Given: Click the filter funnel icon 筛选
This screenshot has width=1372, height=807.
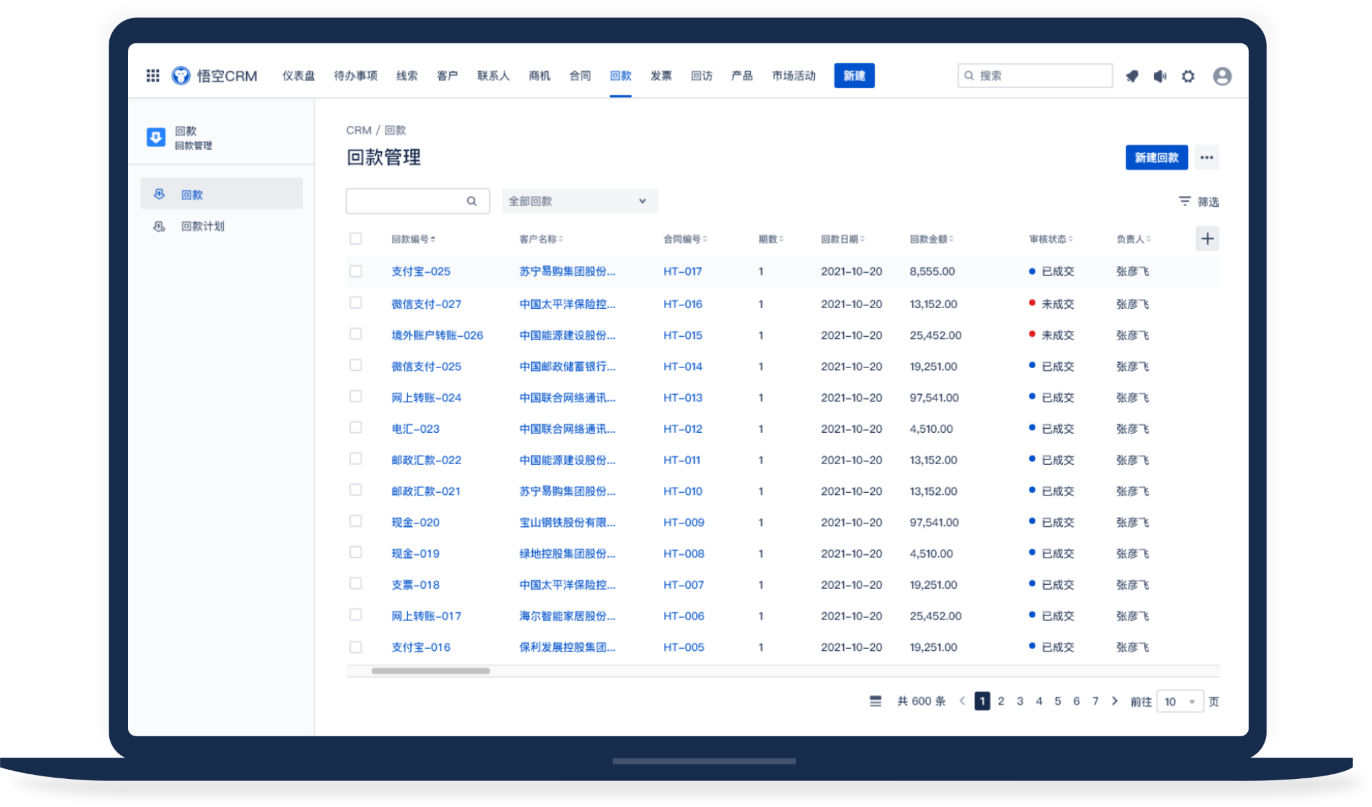Looking at the screenshot, I should (1185, 201).
